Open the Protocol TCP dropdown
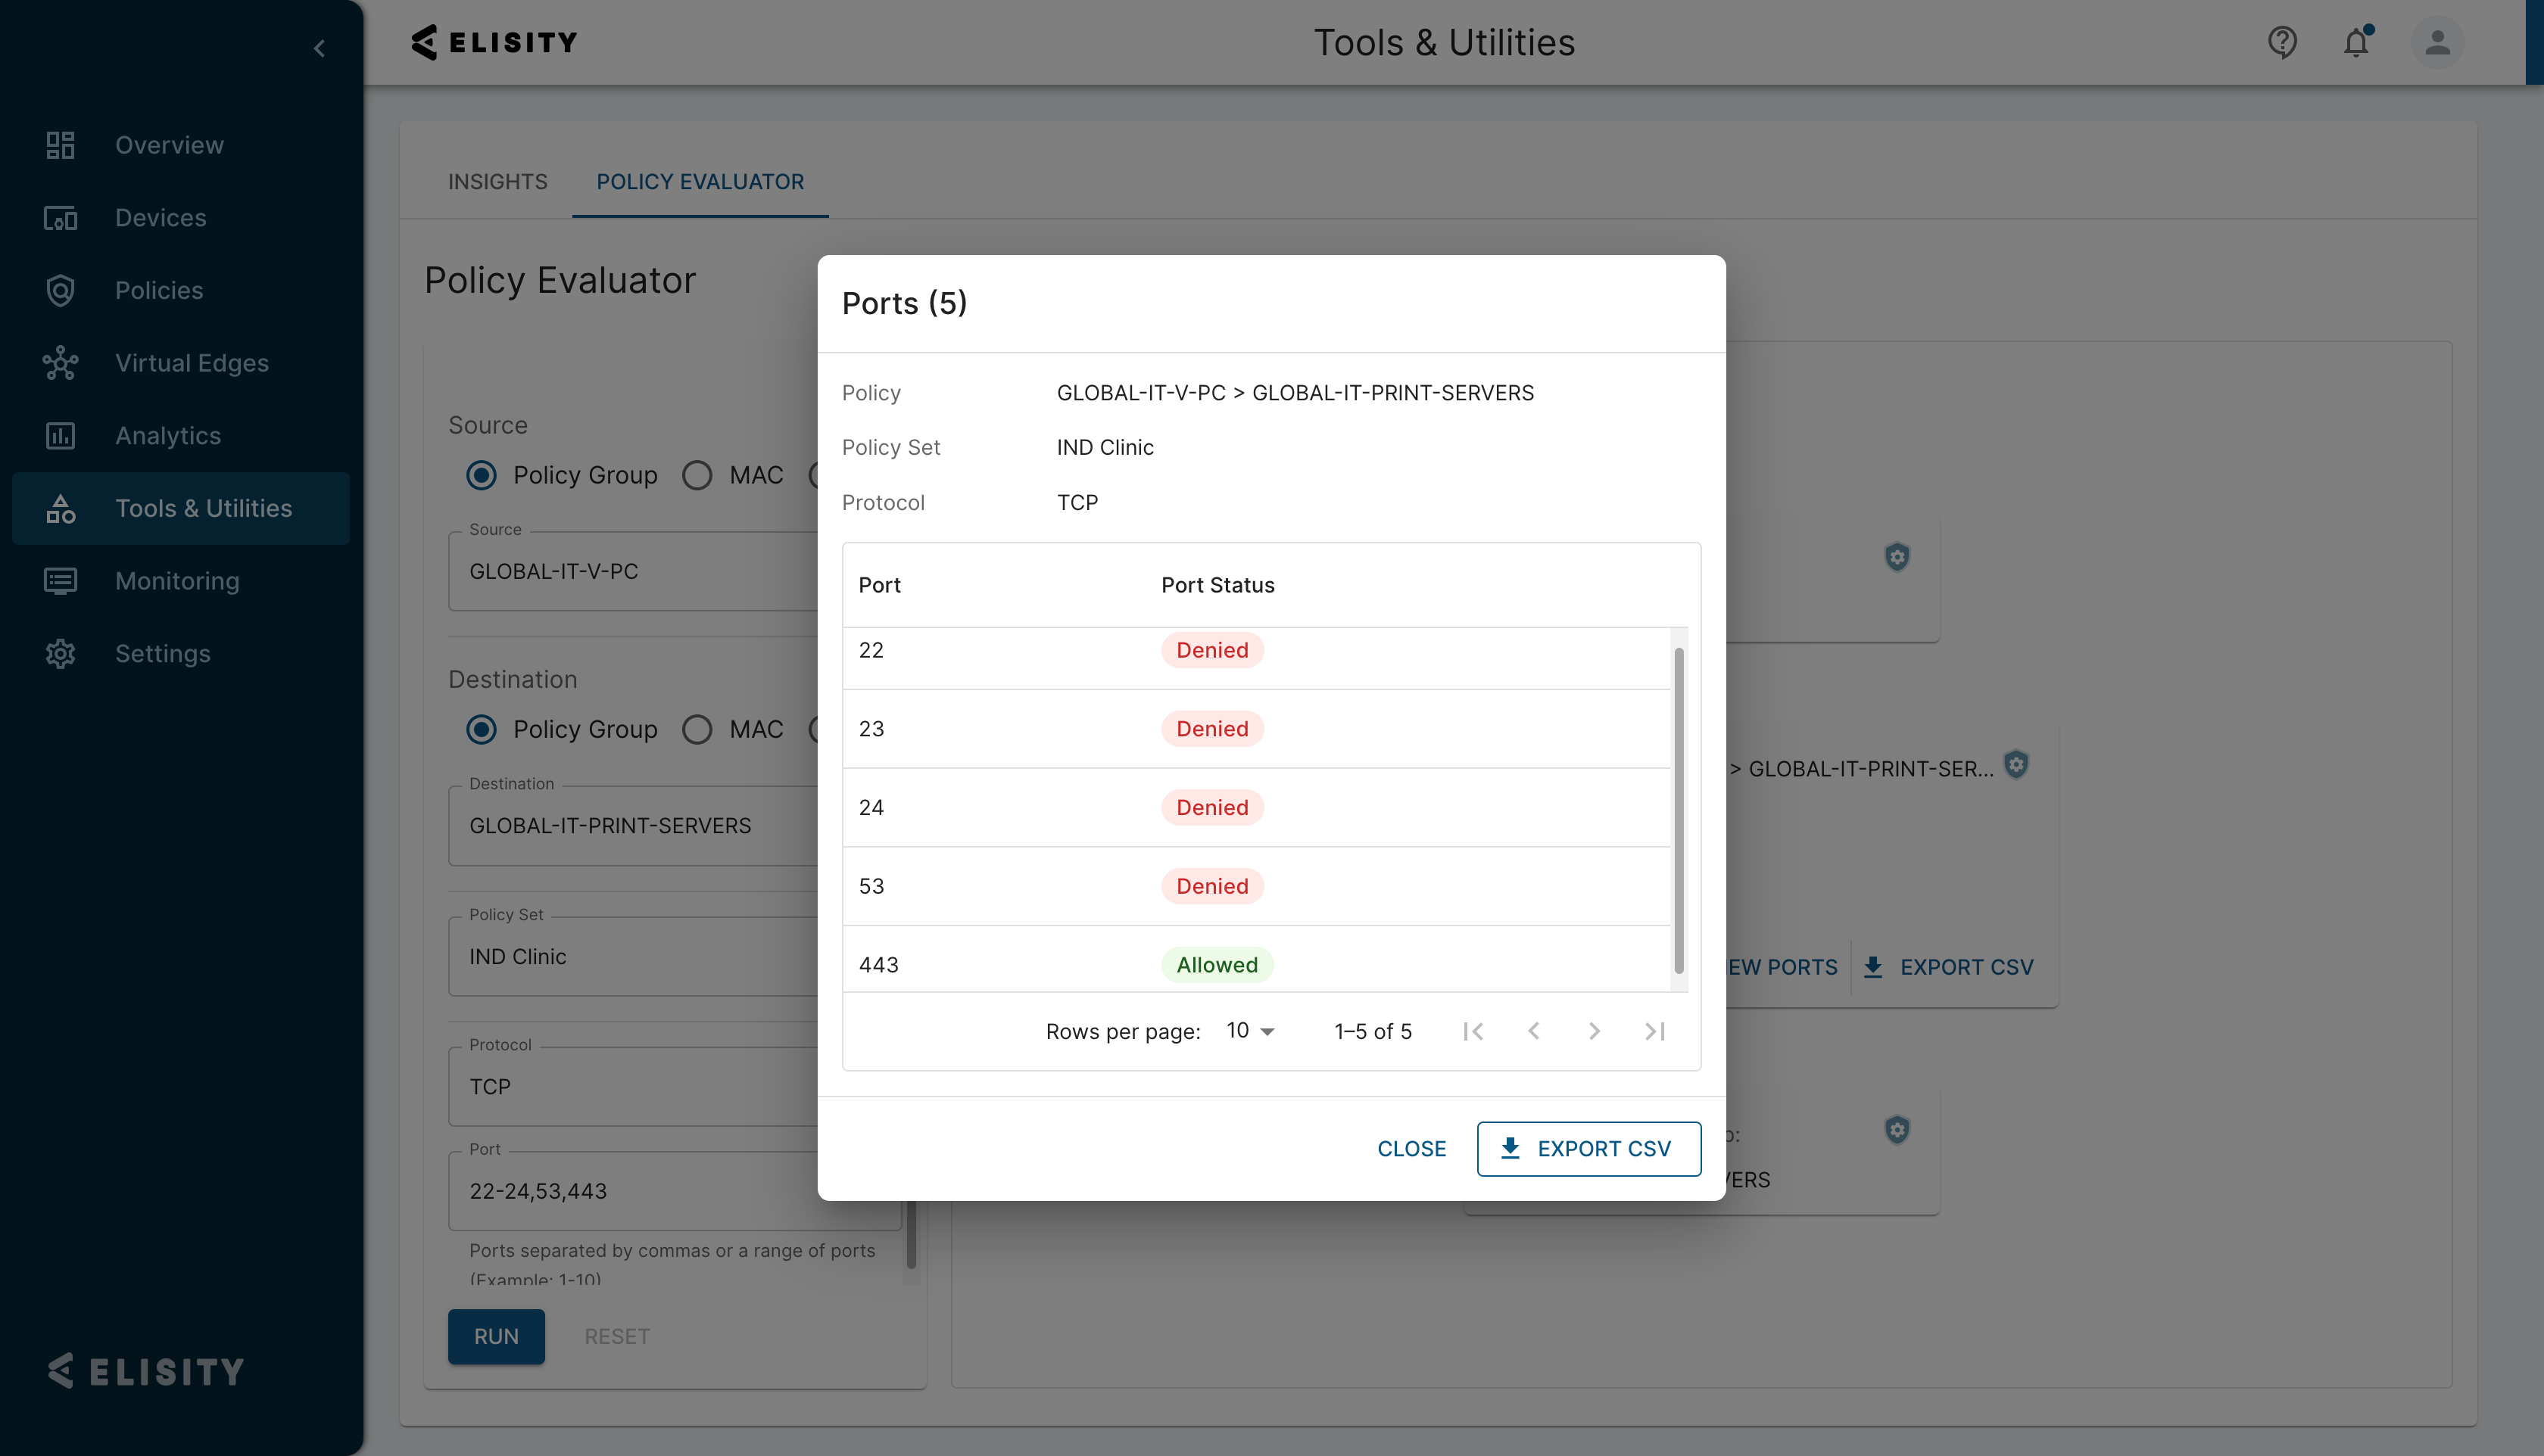 [633, 1087]
